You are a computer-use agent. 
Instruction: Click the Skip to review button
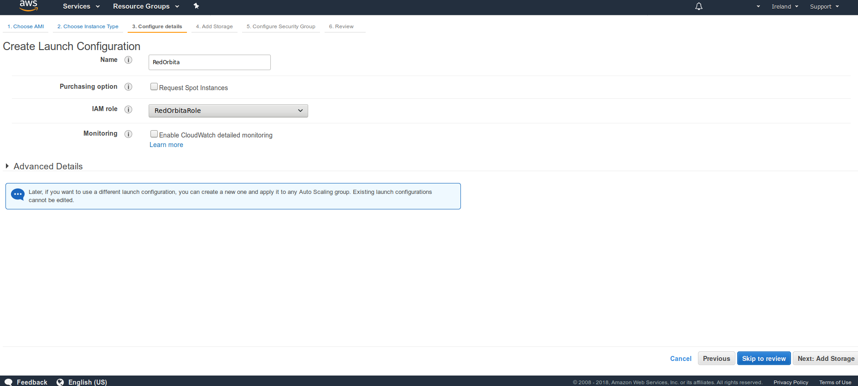click(764, 359)
